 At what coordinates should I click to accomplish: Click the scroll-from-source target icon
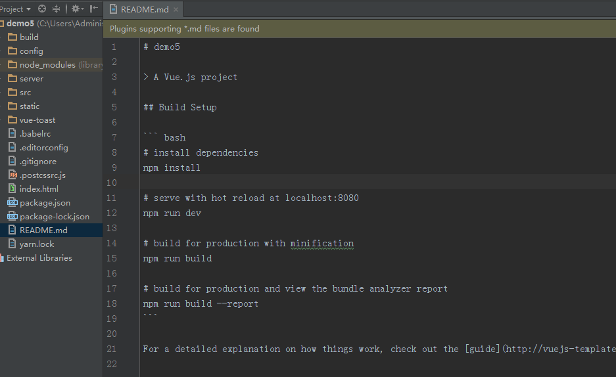coord(42,9)
